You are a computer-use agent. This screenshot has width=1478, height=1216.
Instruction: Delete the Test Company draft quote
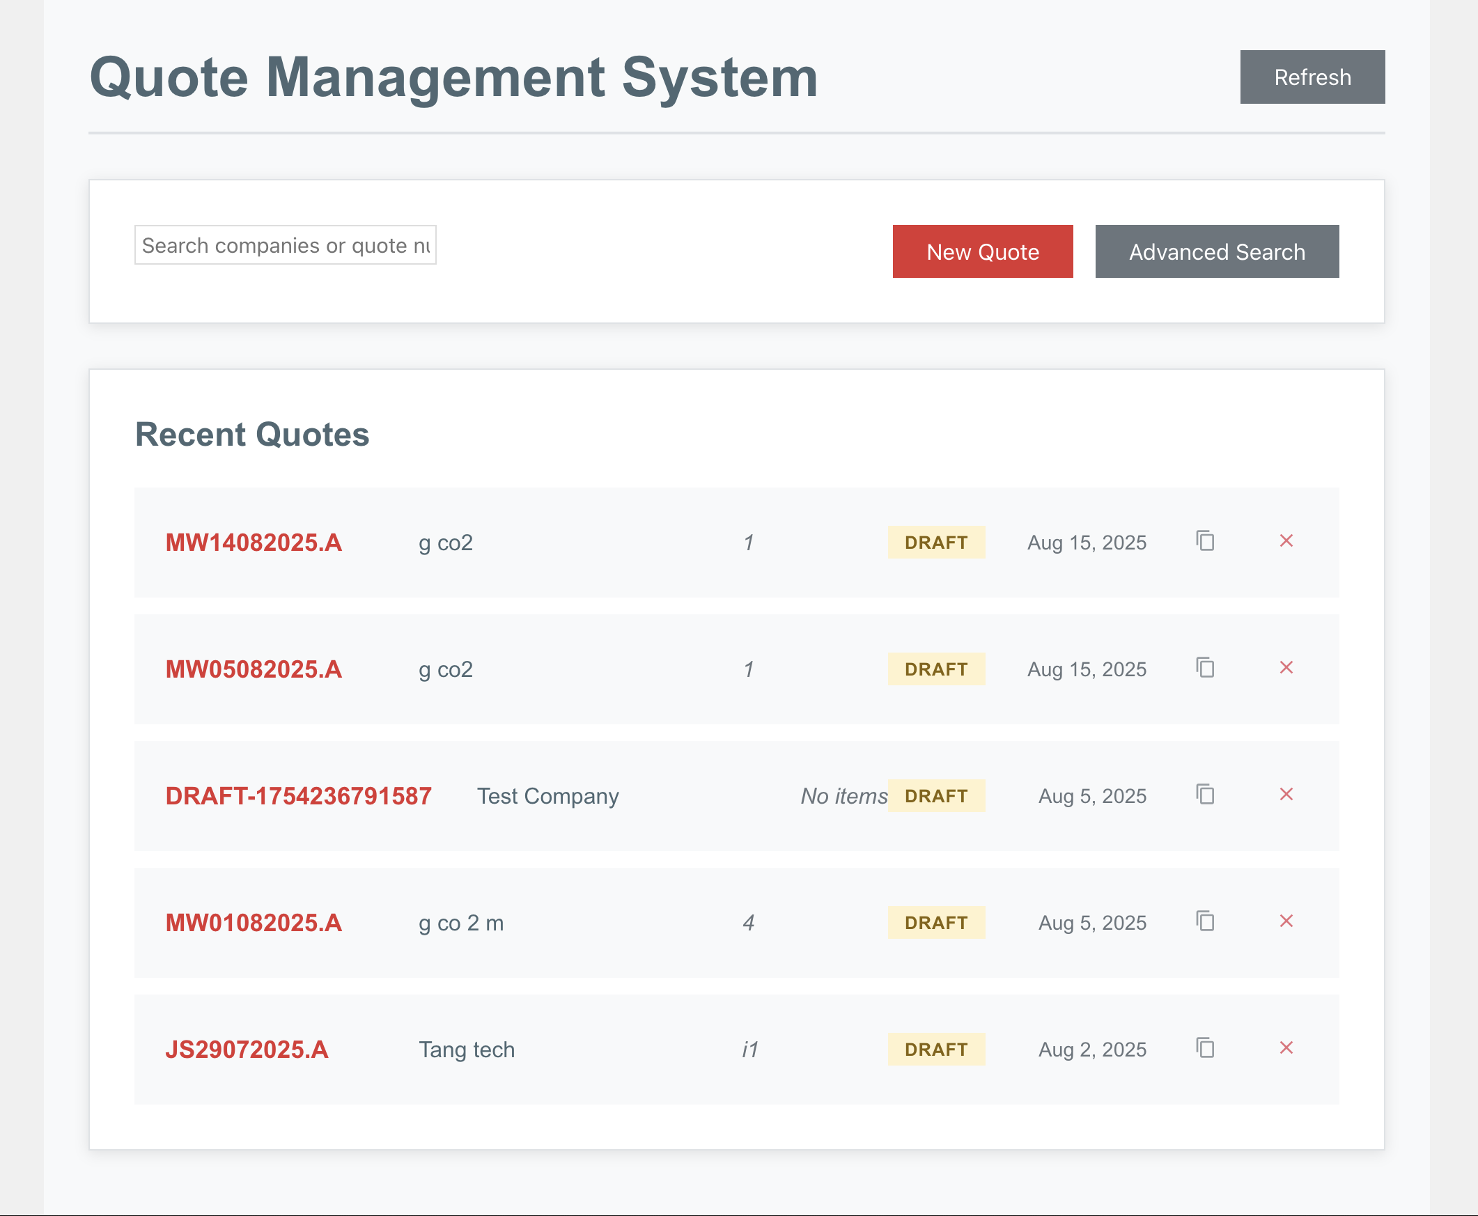[1286, 795]
